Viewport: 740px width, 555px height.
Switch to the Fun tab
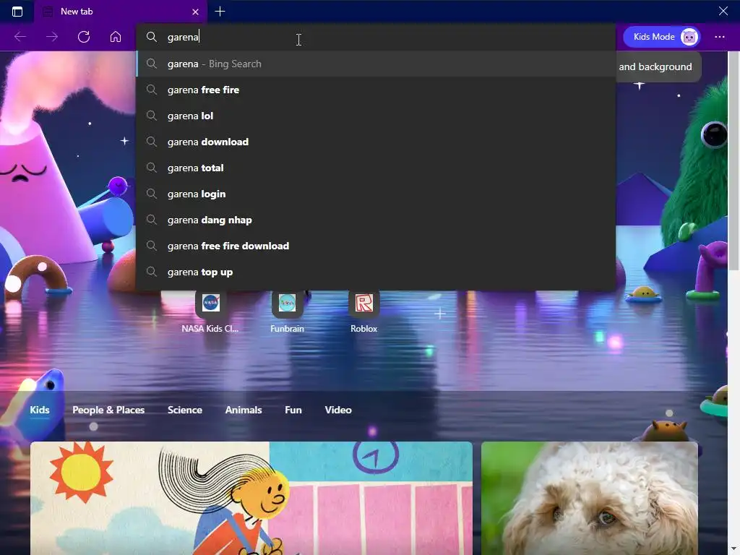point(293,410)
